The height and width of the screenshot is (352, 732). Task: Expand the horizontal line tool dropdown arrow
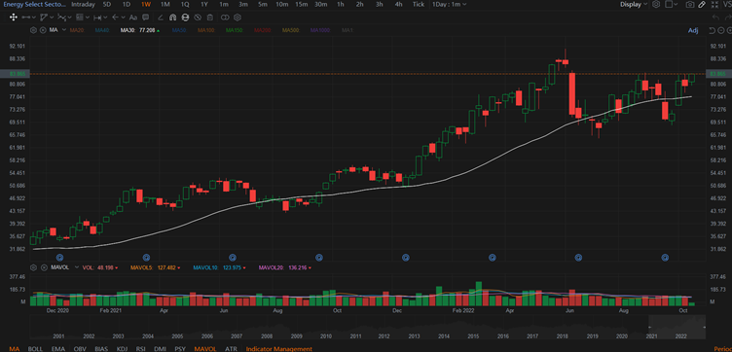coord(34,18)
